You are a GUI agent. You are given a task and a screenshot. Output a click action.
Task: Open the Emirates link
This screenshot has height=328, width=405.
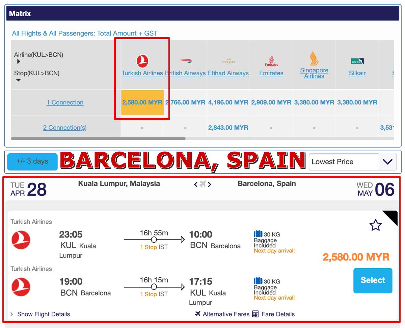point(271,73)
